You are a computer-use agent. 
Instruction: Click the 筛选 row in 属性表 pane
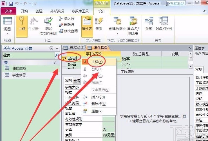(202, 120)
